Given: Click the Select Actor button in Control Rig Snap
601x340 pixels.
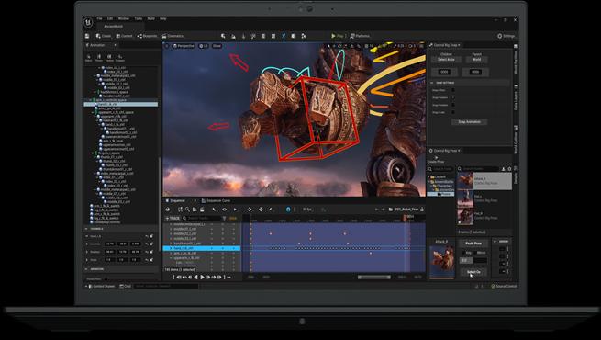Looking at the screenshot, I should [446, 60].
